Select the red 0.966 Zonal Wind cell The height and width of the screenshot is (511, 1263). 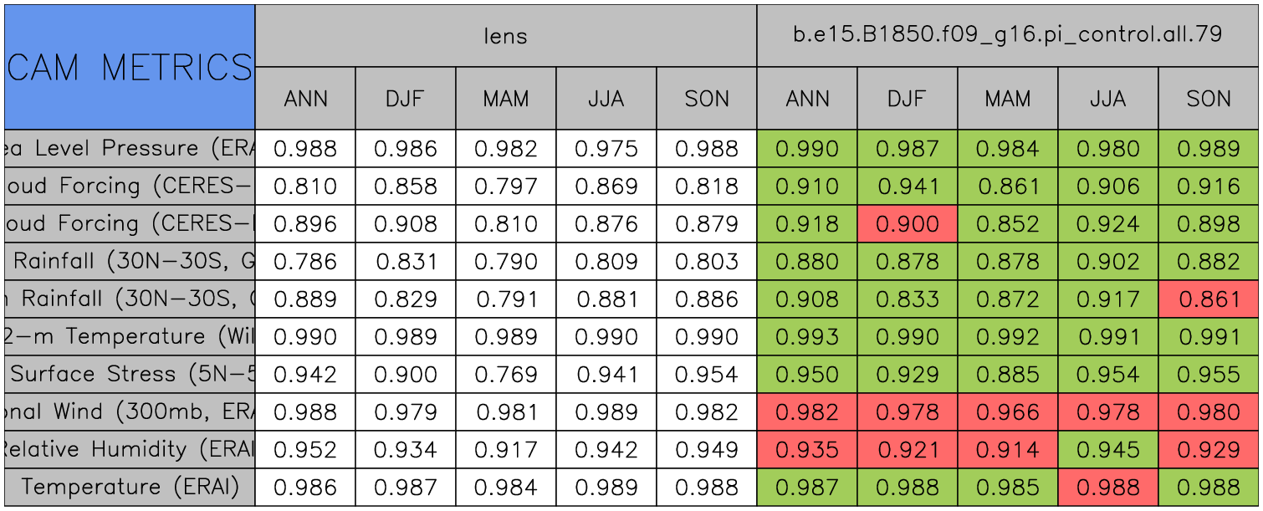(1007, 412)
